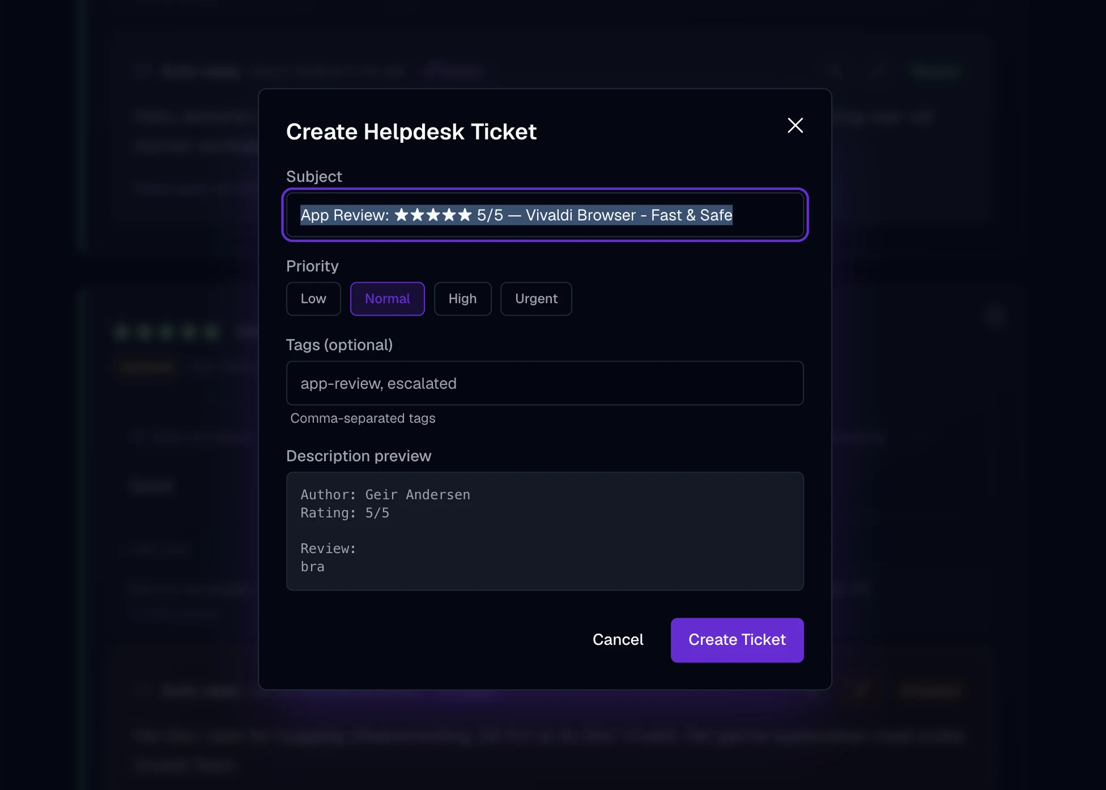1106x790 pixels.
Task: Cancel the ticket creation
Action: coord(618,640)
